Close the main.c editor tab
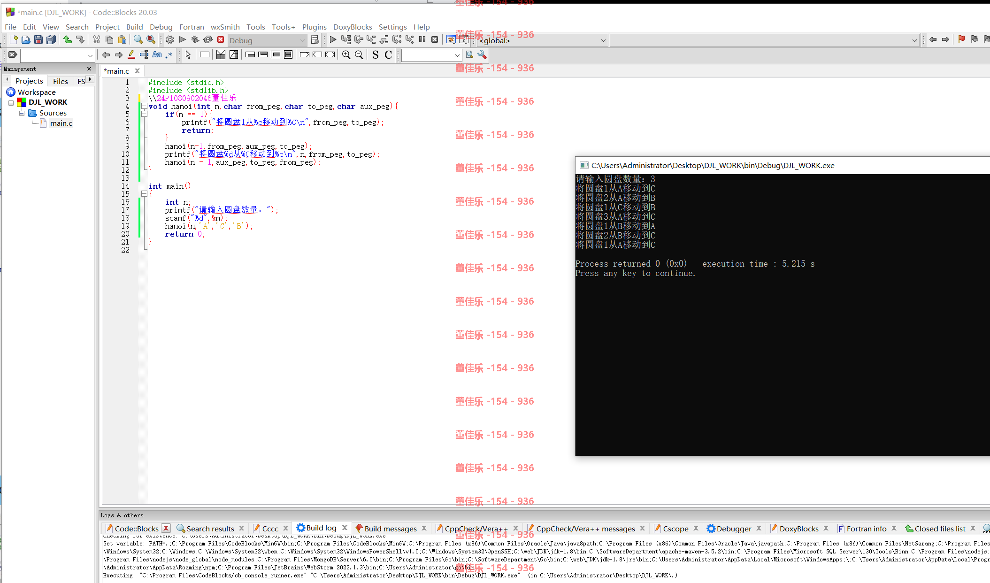990x583 pixels. coord(138,71)
